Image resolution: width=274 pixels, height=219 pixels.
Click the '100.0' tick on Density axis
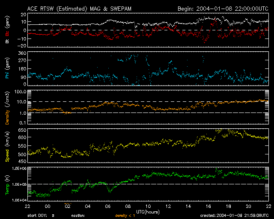tap(20, 92)
